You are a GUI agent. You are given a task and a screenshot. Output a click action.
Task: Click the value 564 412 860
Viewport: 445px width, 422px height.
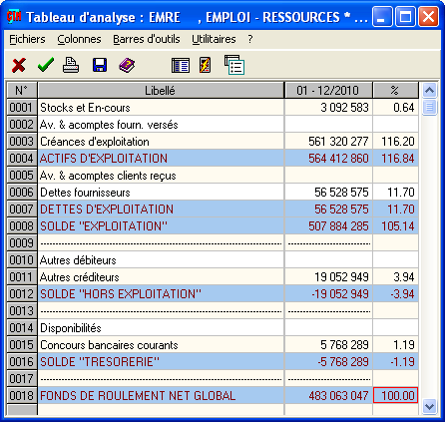click(x=338, y=159)
